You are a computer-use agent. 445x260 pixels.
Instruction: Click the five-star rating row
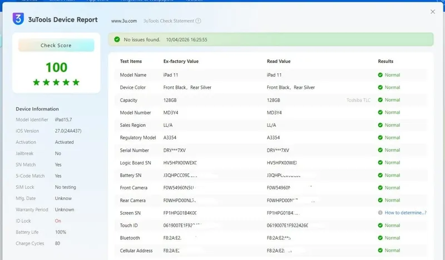pos(56,83)
